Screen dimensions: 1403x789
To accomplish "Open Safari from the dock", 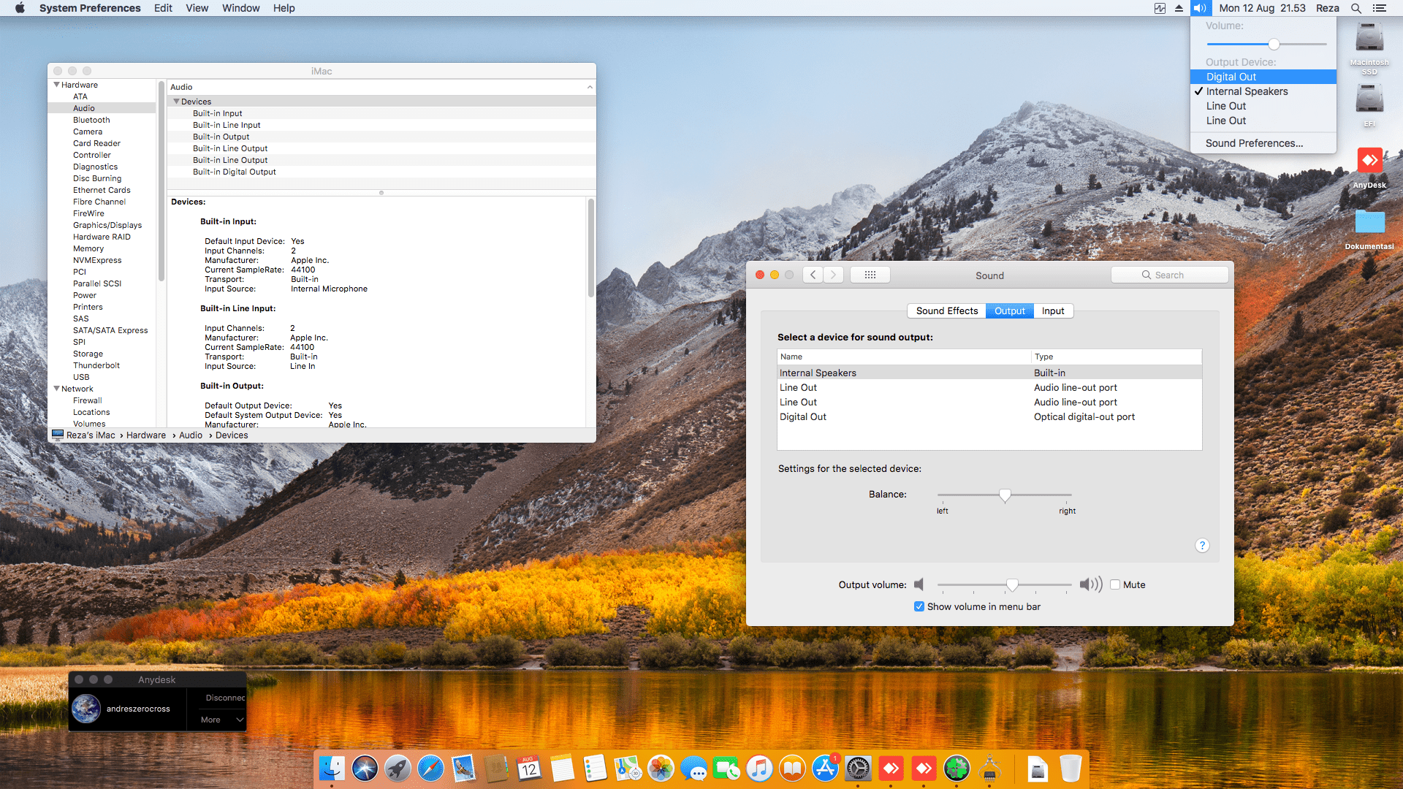I will [430, 769].
